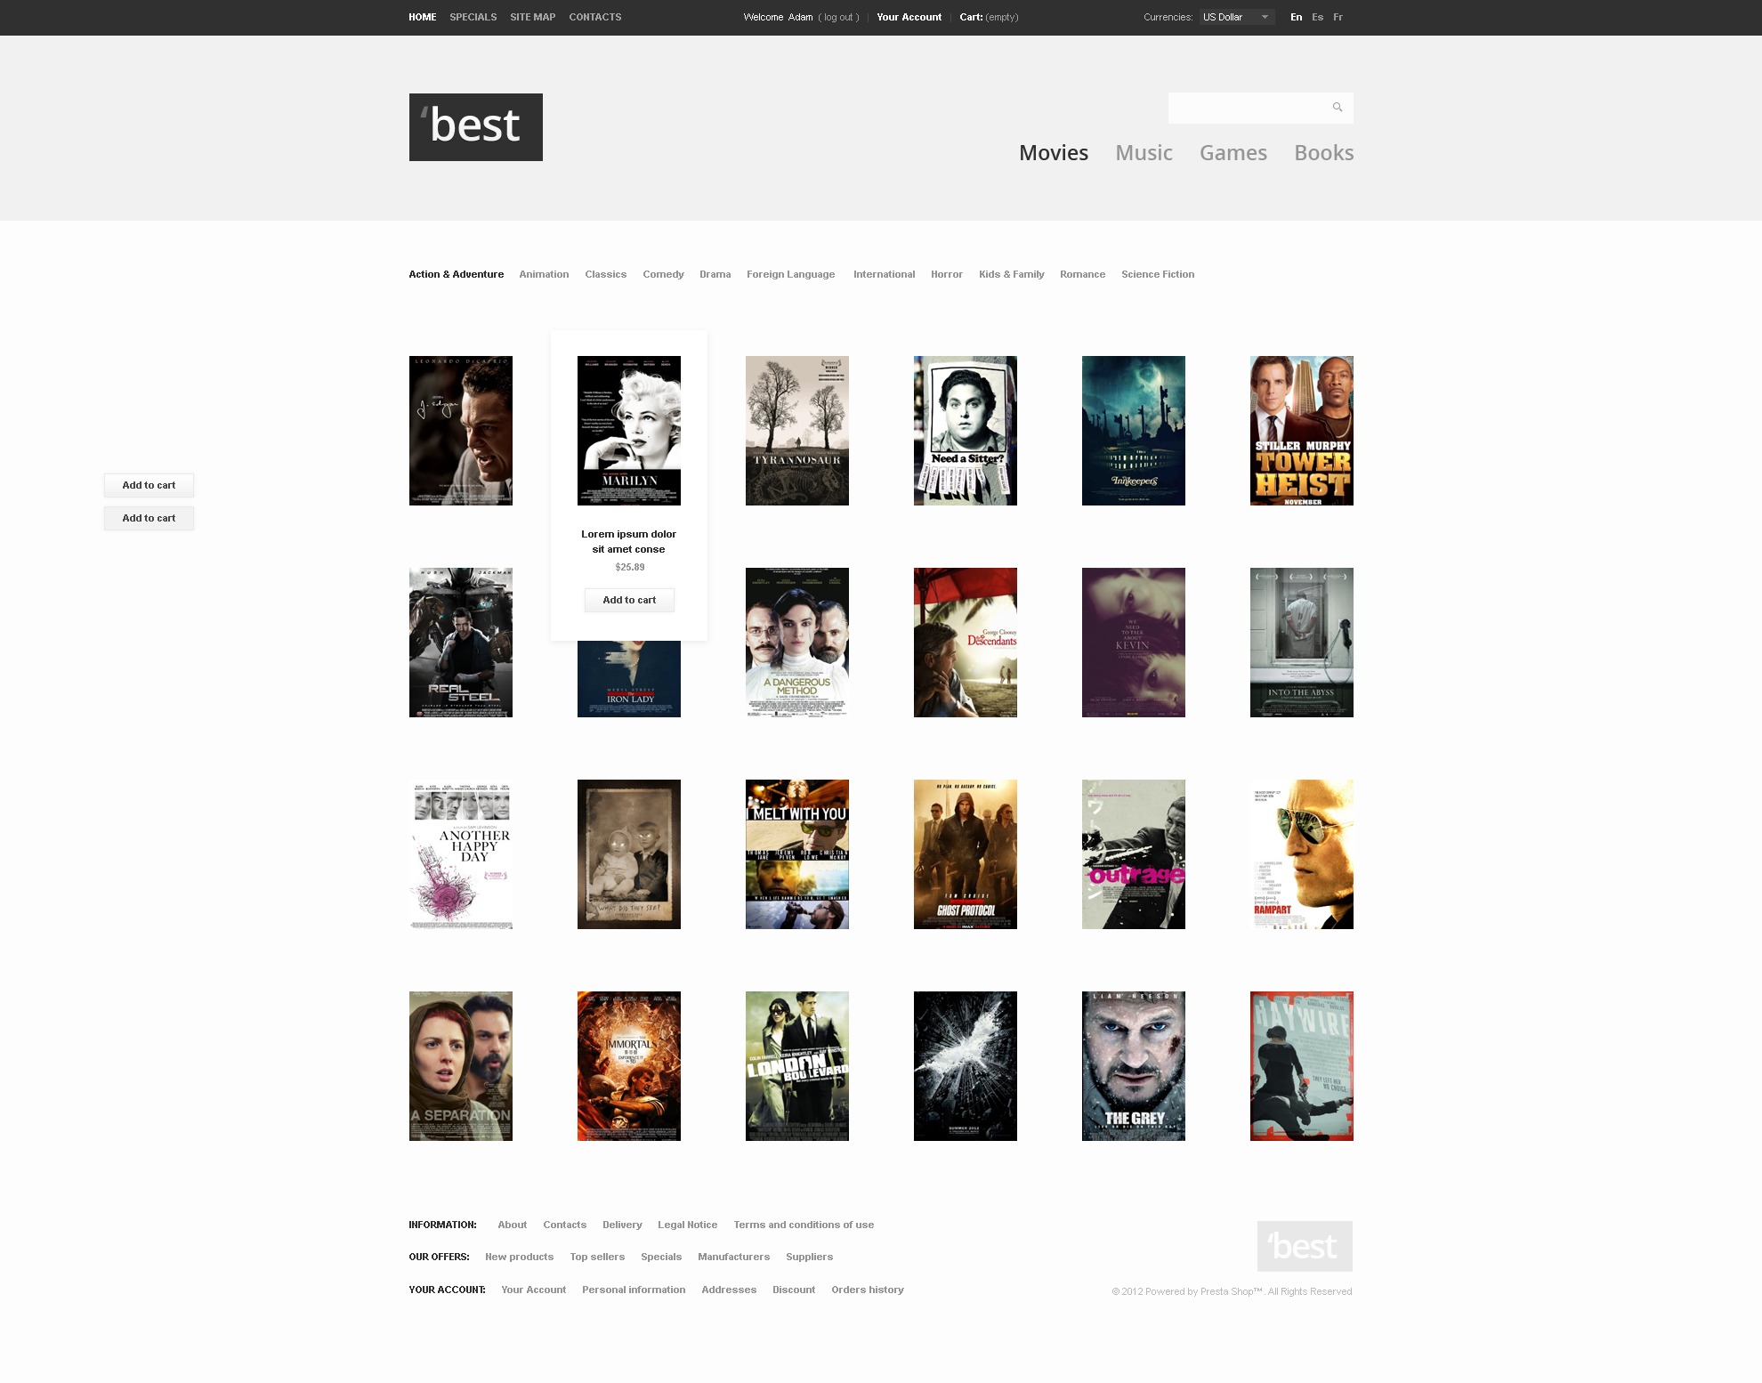Open the Outrage poster
The image size is (1762, 1383).
(x=1134, y=854)
